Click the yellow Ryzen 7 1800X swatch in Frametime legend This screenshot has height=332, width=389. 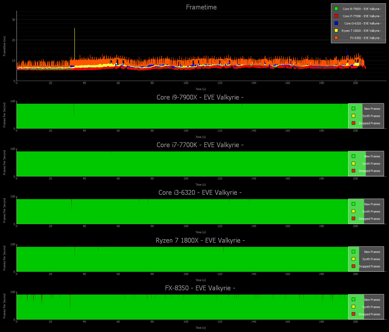click(x=336, y=30)
